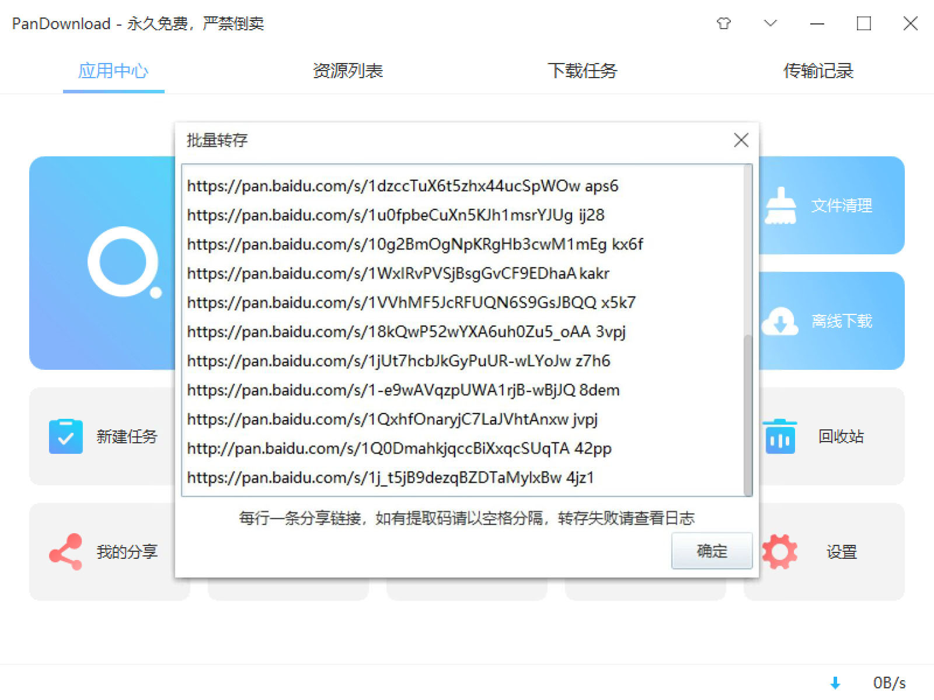Click the blue download arrow in status bar
Viewport: 934px width, 700px height.
click(836, 682)
